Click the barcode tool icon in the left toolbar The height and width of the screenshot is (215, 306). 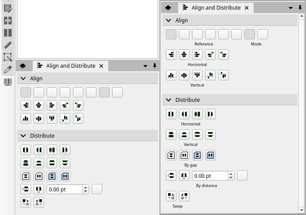[8, 82]
